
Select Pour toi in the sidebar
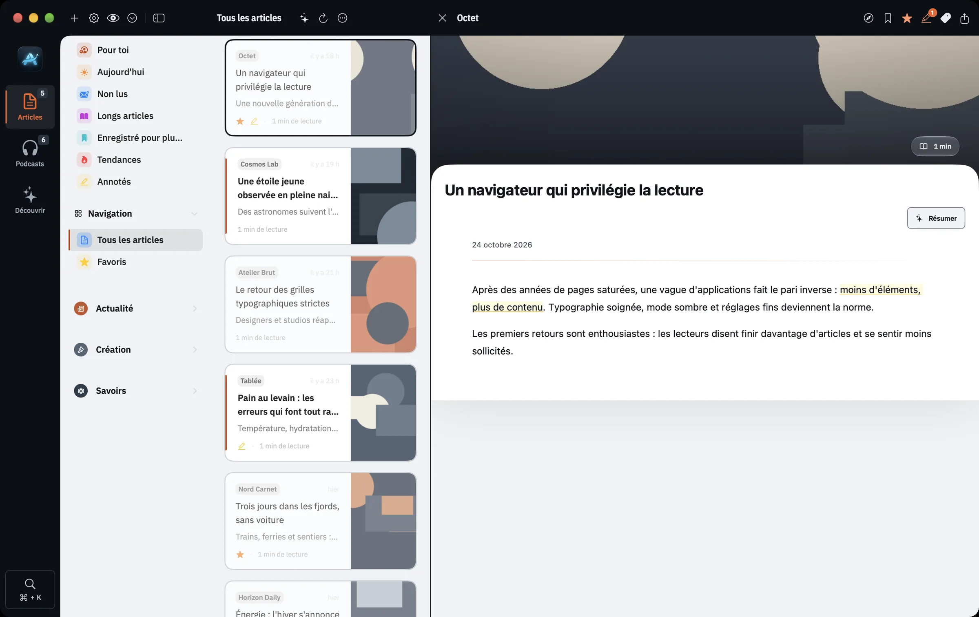point(135,50)
